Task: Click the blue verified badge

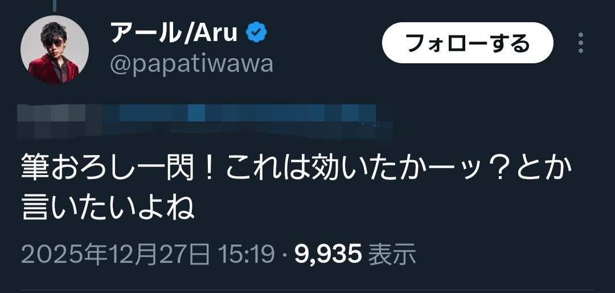Action: click(x=256, y=32)
